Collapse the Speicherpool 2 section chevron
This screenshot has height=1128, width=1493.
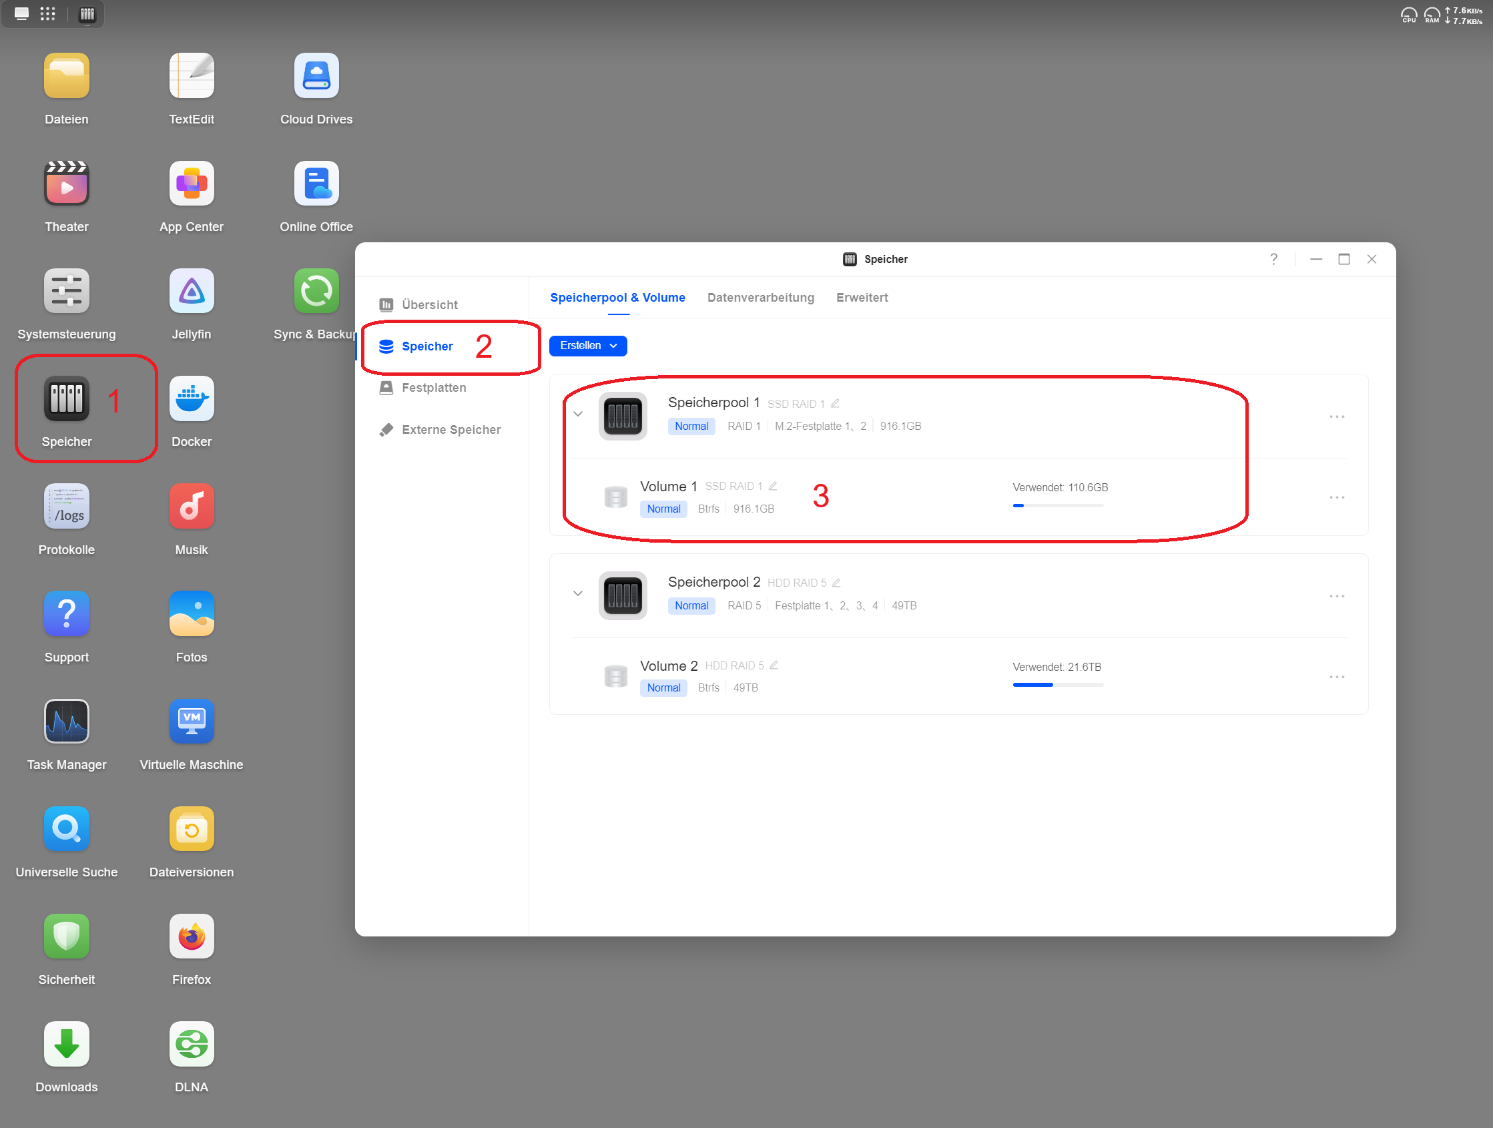[x=578, y=593]
